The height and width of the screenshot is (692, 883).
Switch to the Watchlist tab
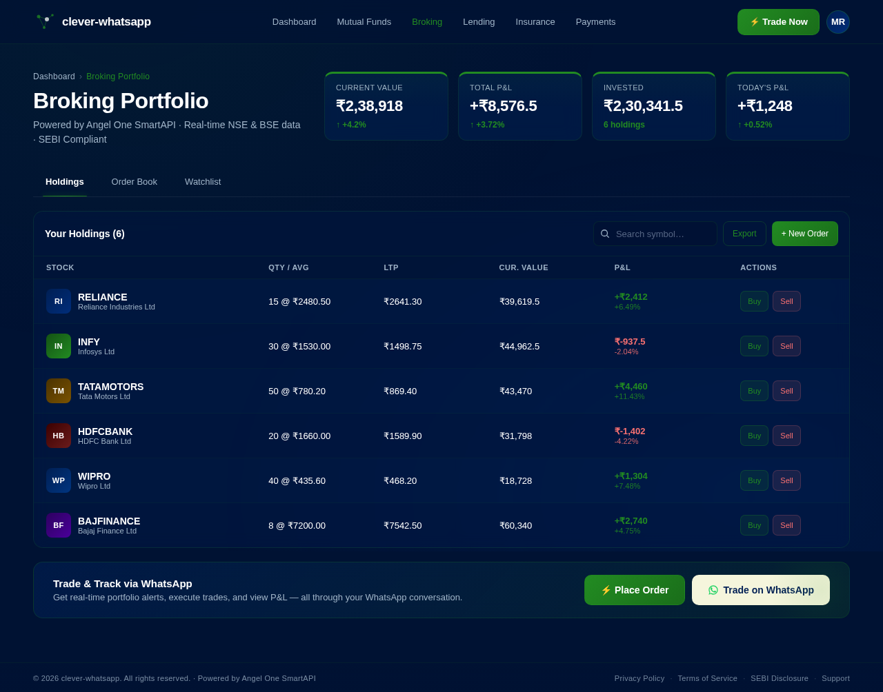203,181
